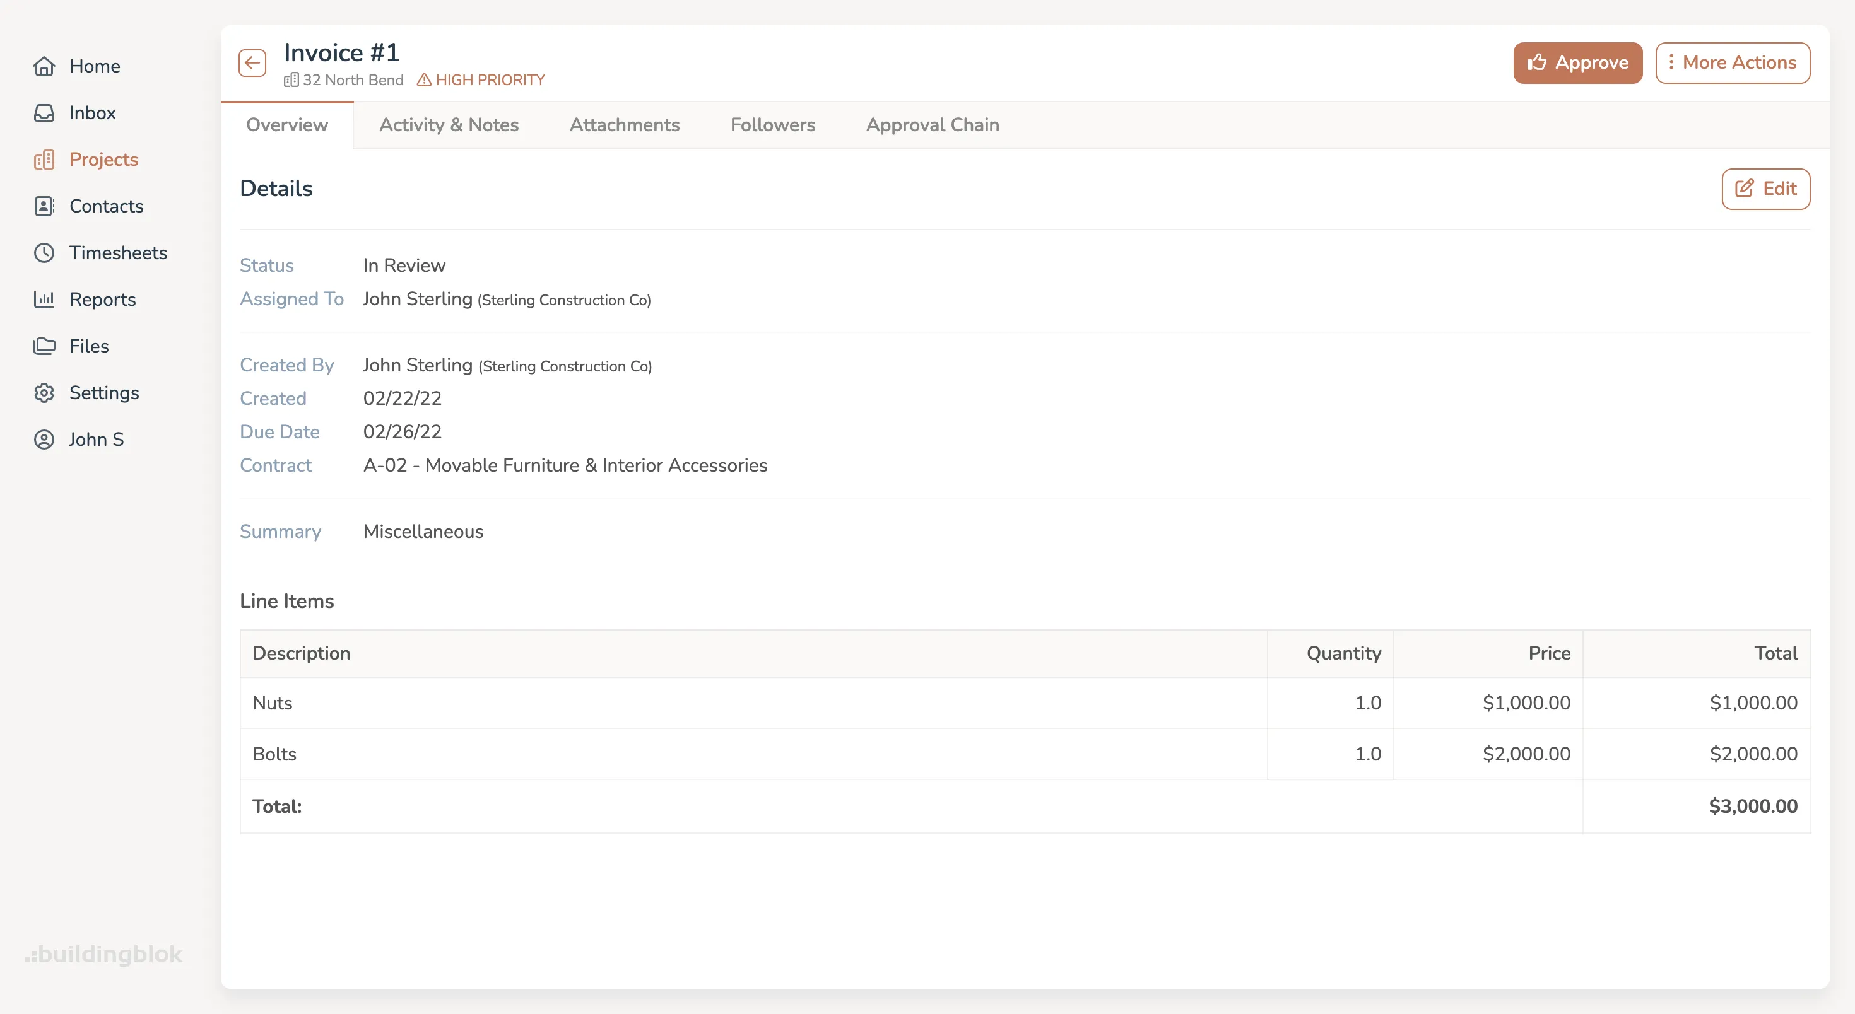View the Followers tab
This screenshot has width=1855, height=1014.
[773, 124]
